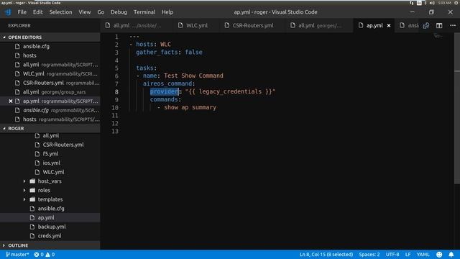Screen dimensions: 460x259
Task: Click the VS Code logo icon
Action: 8,12
